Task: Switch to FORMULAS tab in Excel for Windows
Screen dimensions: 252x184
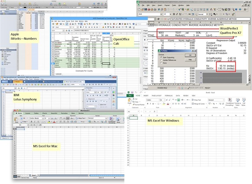Action: click(x=169, y=96)
